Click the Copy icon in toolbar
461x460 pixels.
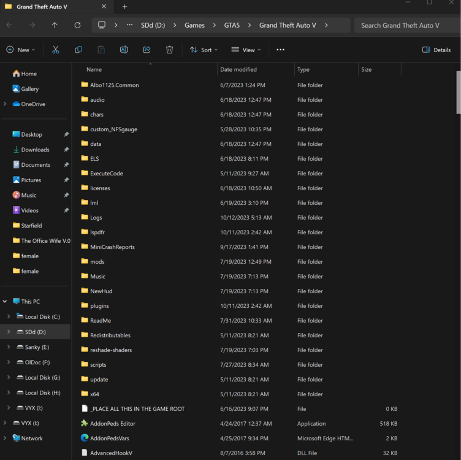click(78, 50)
